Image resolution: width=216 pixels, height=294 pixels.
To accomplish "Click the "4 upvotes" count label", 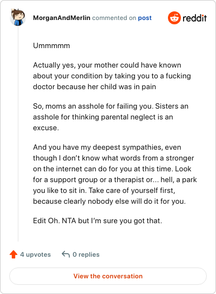I will tap(36, 255).
